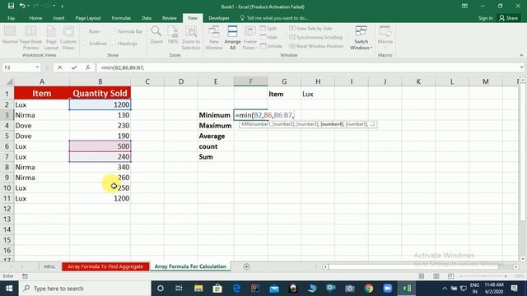527x296 pixels.
Task: Open Page Break Preview view
Action: pyautogui.click(x=30, y=38)
